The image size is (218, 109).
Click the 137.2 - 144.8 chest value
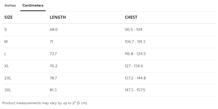(135, 78)
